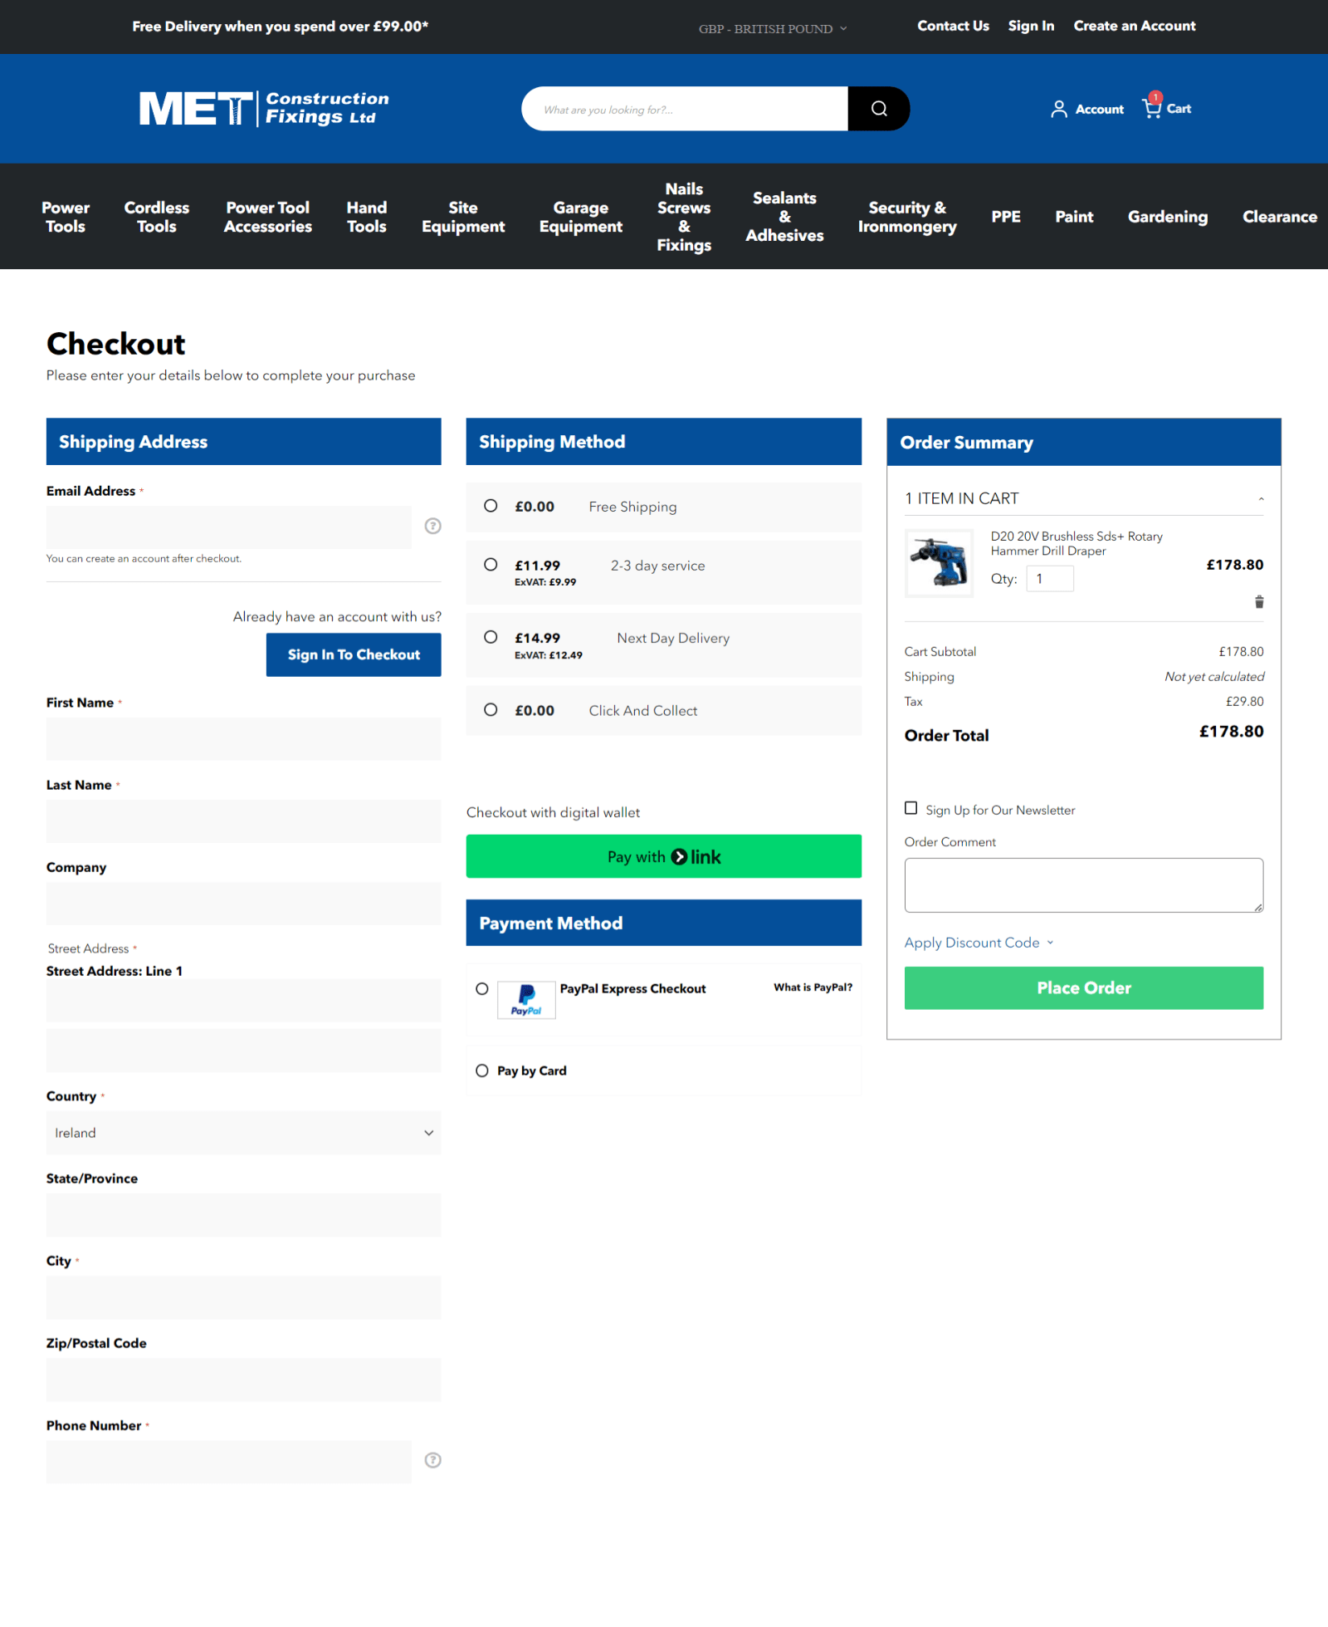Click the email field help question mark icon
Image resolution: width=1328 pixels, height=1627 pixels.
point(432,526)
